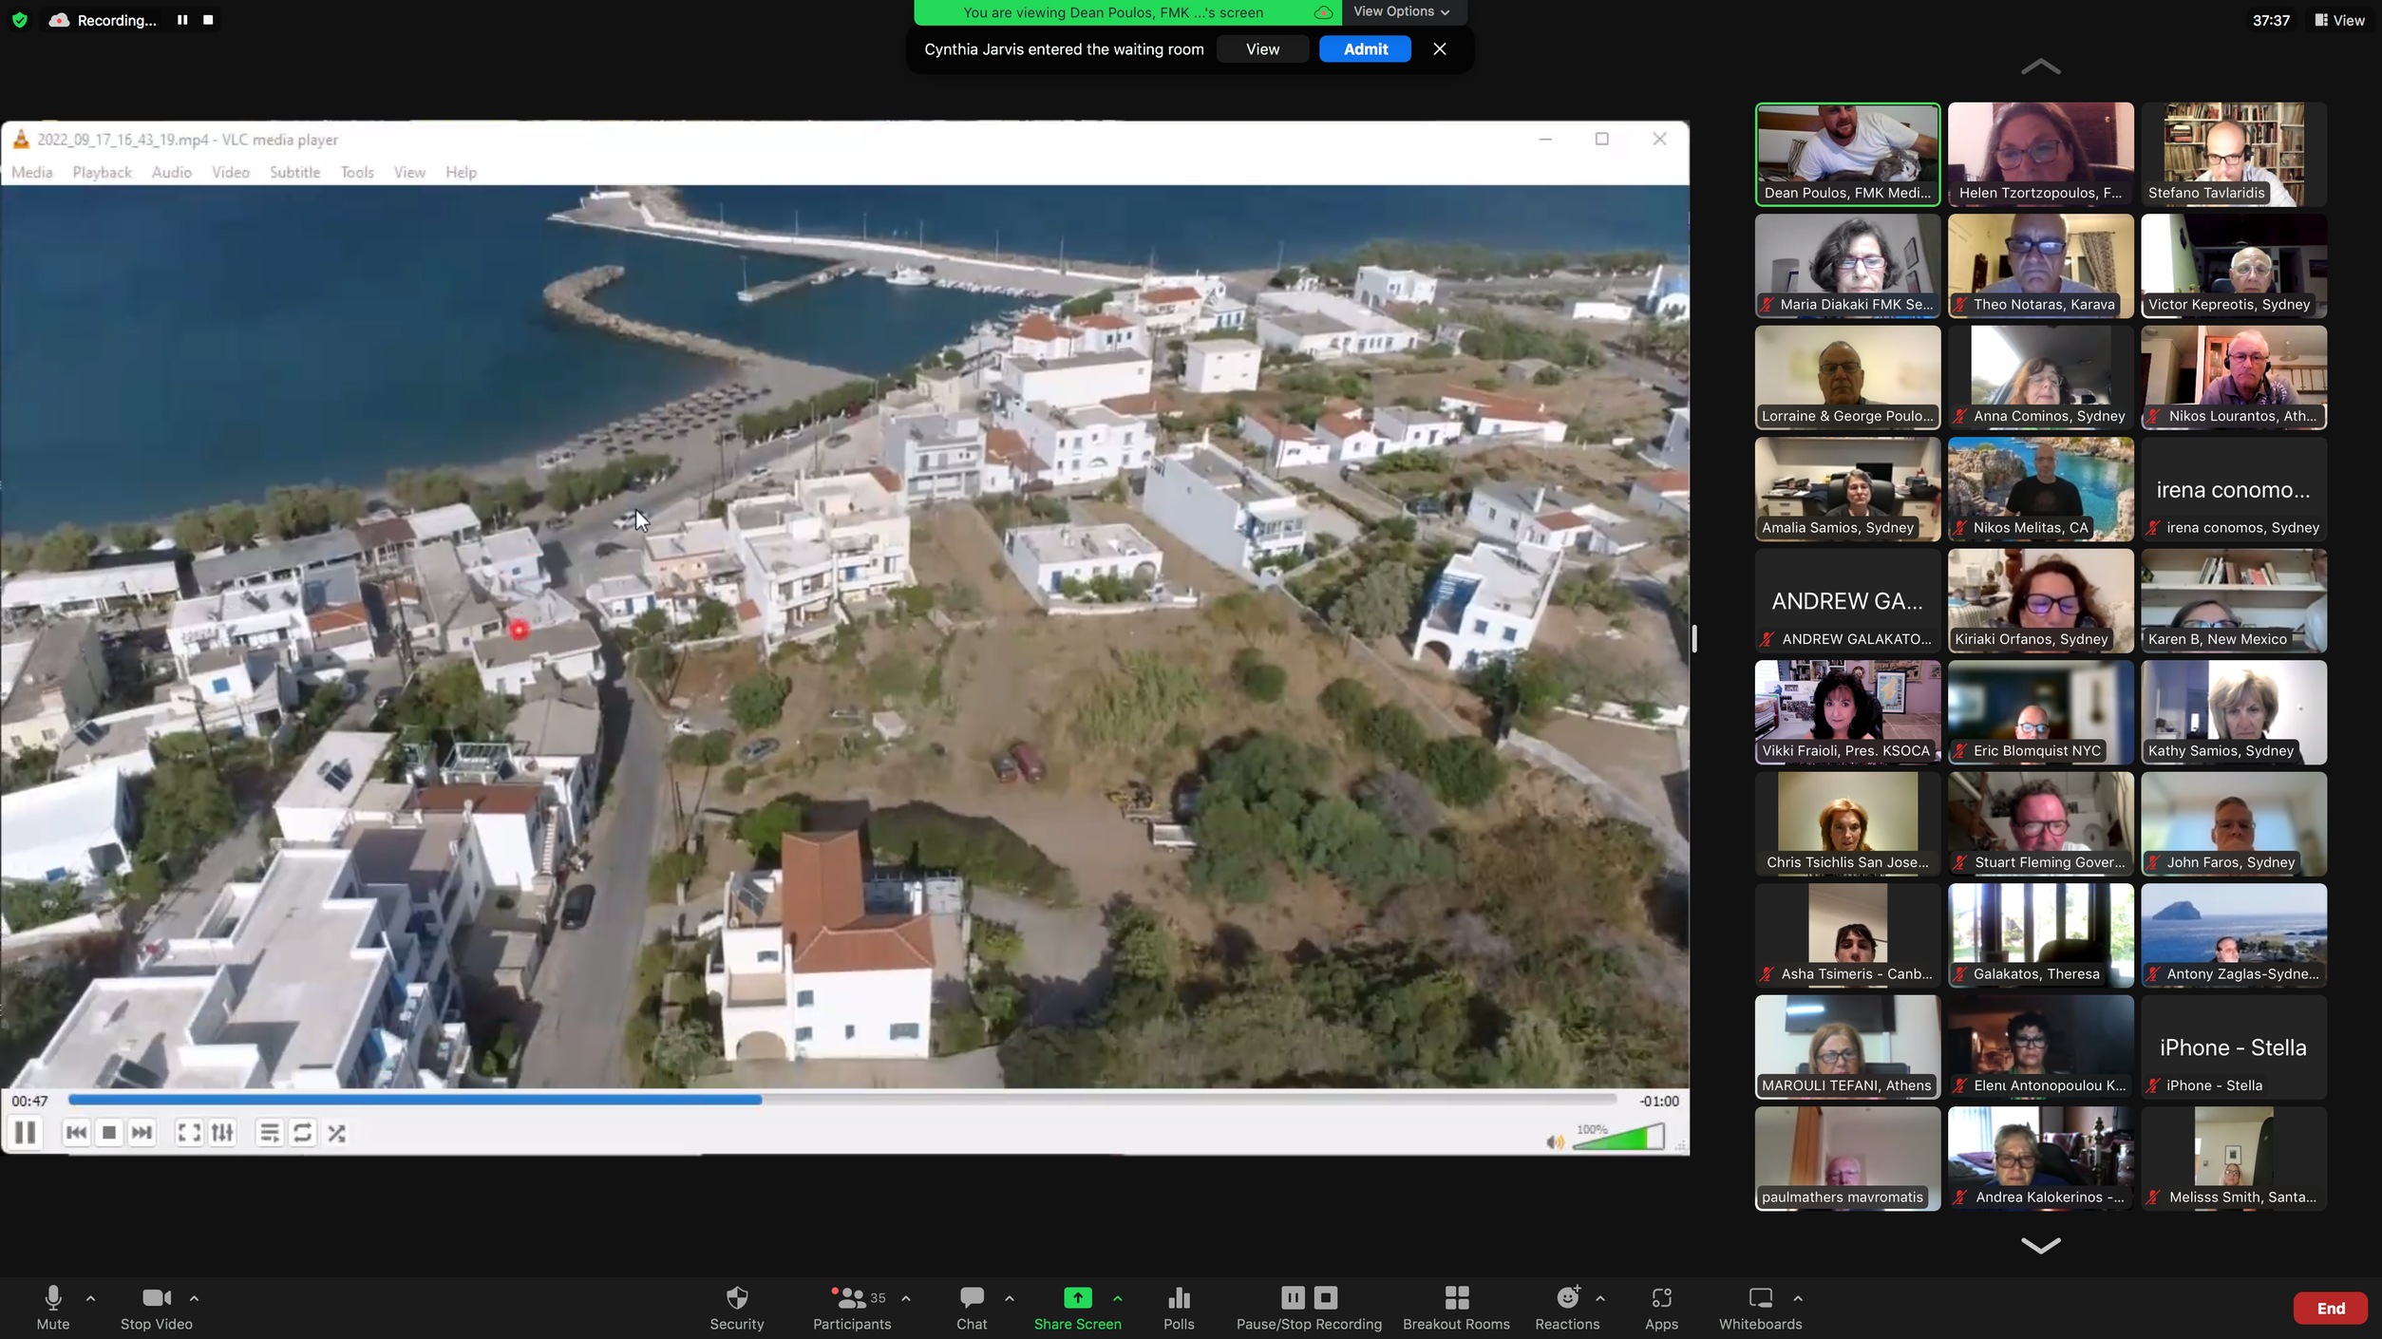Toggle Stop Video camera
This screenshot has width=2382, height=1339.
pos(156,1298)
